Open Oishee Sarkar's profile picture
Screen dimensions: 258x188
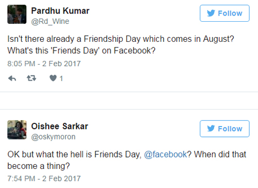tap(17, 130)
